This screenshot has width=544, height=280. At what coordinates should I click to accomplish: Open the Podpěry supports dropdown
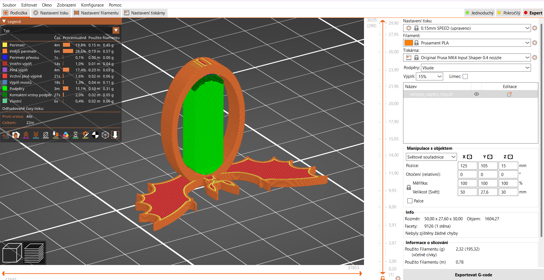(476, 68)
